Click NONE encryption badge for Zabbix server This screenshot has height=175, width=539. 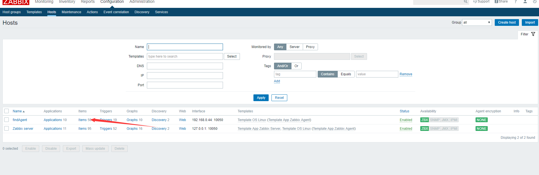[481, 129]
